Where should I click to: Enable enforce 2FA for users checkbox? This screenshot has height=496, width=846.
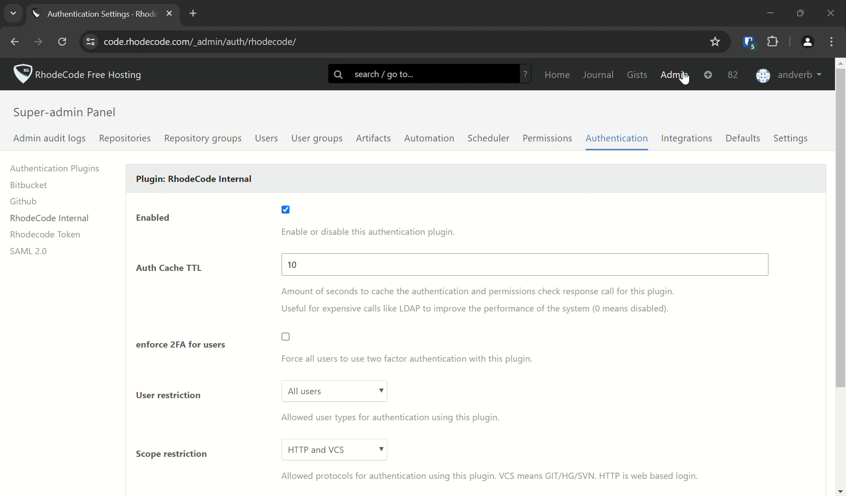[x=286, y=337]
